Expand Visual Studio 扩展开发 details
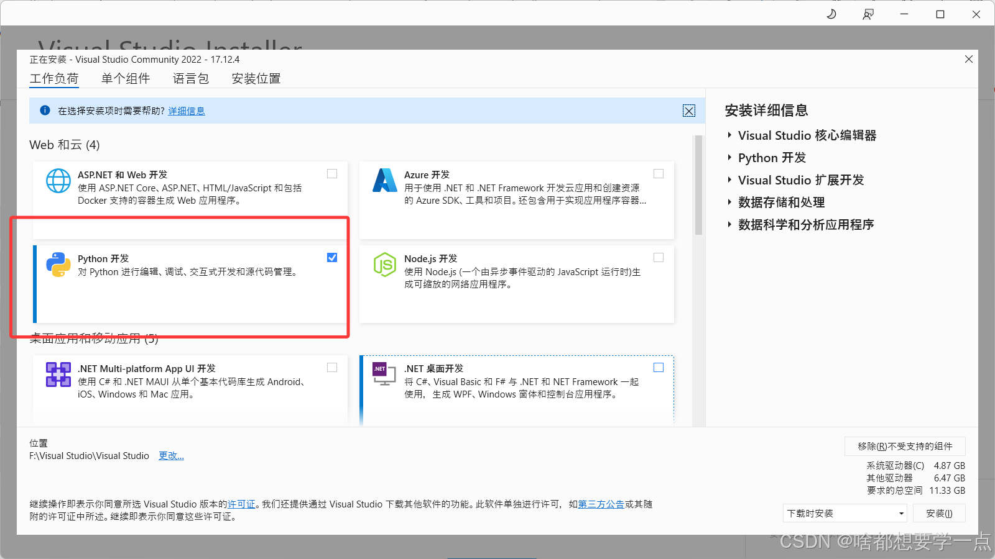 pos(730,180)
